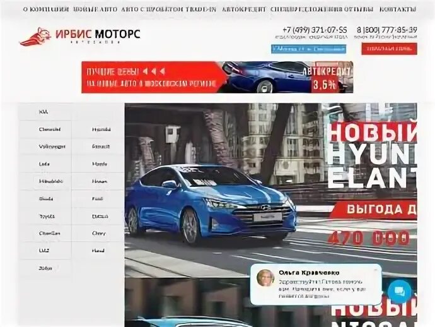Screen dimensions: 435x327
Task: Select Skoda in the brand list
Action: tap(46, 199)
